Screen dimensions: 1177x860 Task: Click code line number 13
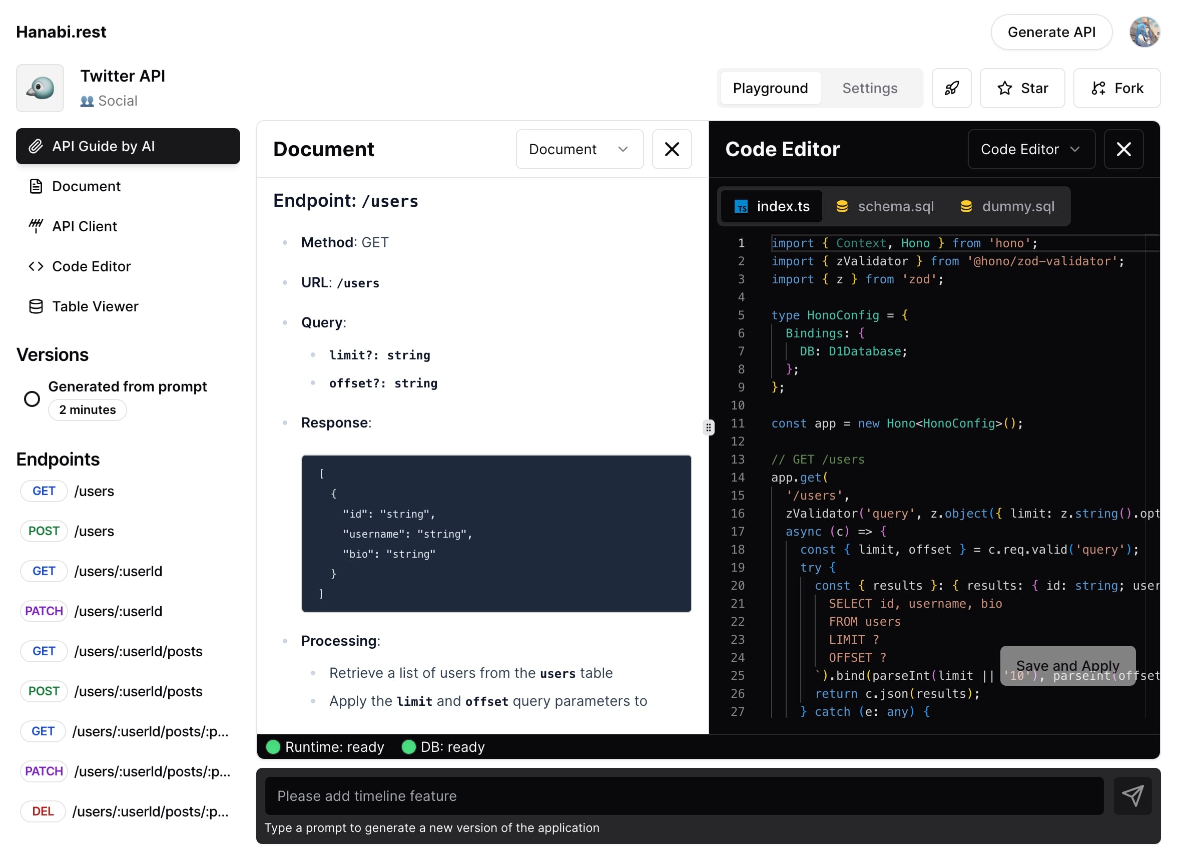click(737, 459)
